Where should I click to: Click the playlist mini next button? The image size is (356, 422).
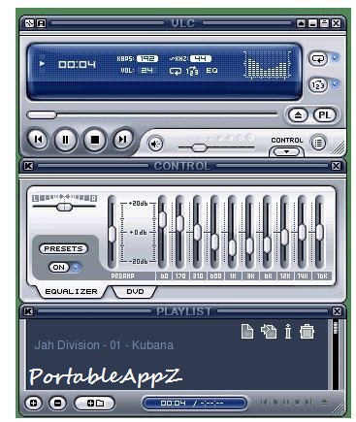(308, 403)
